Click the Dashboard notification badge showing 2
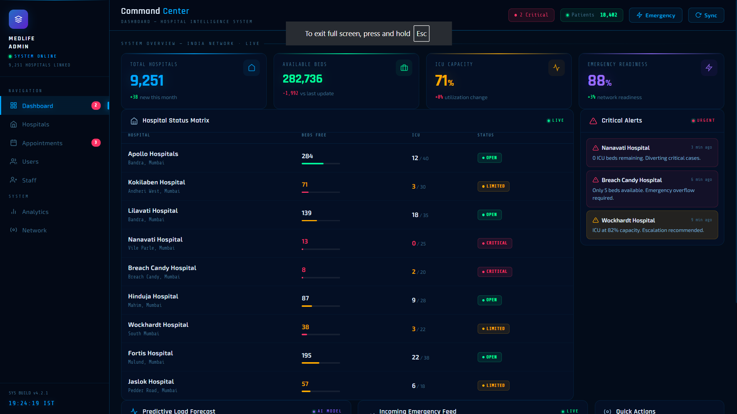Image resolution: width=737 pixels, height=414 pixels. (x=96, y=105)
